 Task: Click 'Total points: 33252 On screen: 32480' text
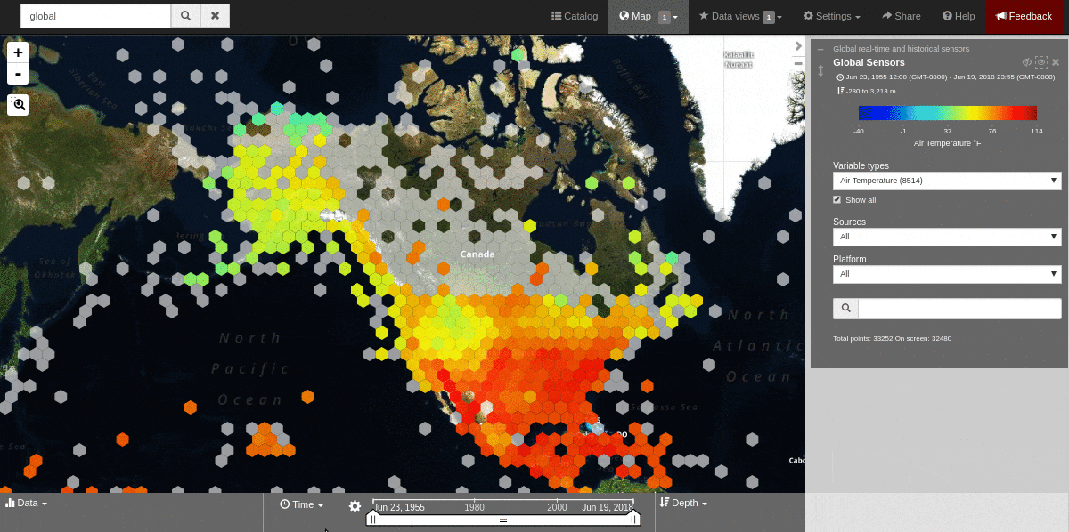pos(892,338)
